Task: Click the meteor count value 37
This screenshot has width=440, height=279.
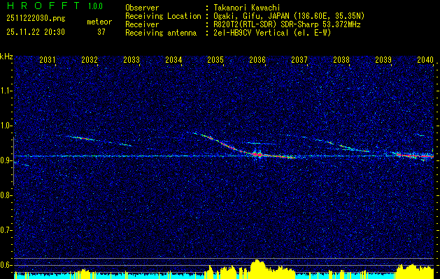Action: point(101,32)
